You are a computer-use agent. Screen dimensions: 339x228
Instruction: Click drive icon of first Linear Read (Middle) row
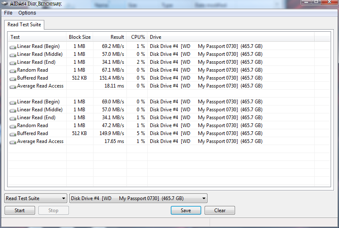tap(13, 55)
